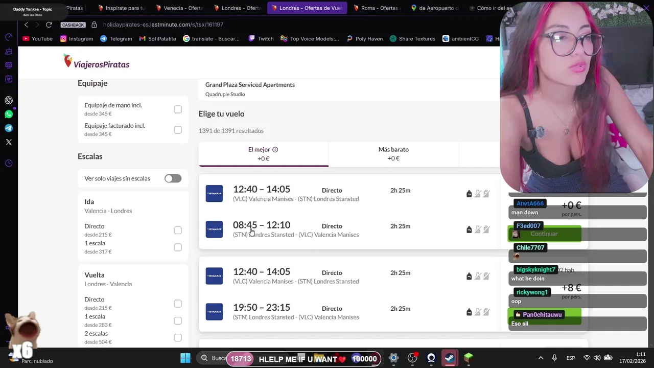Open the Instagram bookmark
Image resolution: width=654 pixels, height=368 pixels.
coord(77,38)
